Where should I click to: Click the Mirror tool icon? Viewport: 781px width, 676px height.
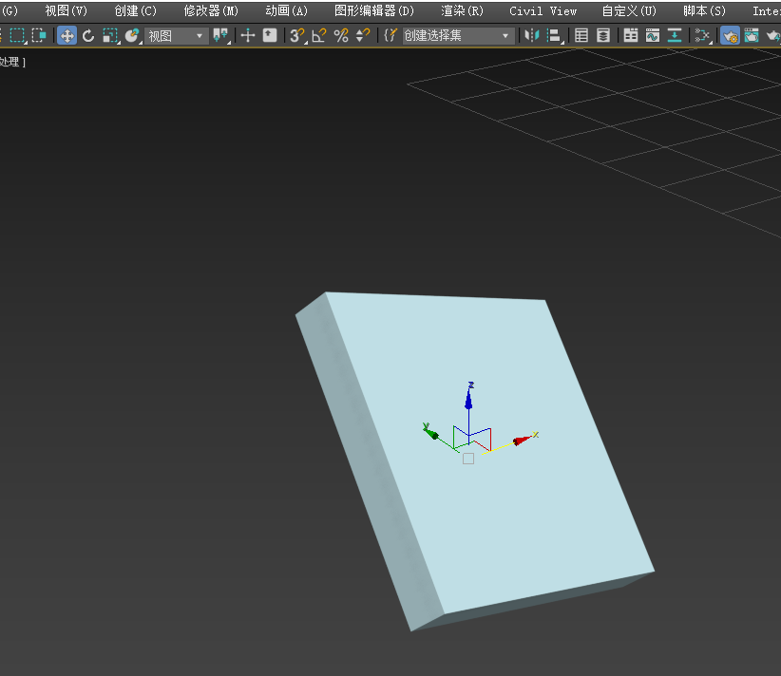531,35
